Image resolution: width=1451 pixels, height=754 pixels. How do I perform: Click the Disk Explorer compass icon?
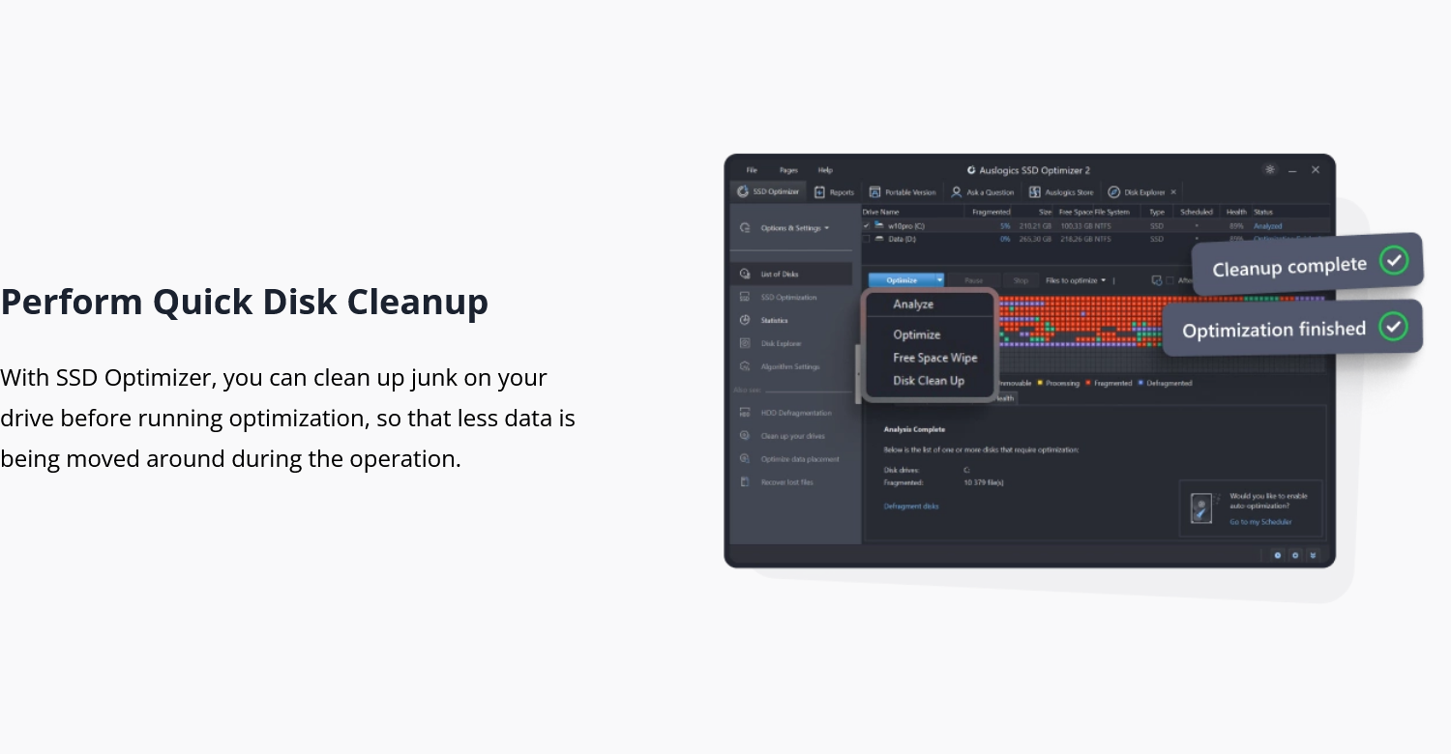(1114, 192)
